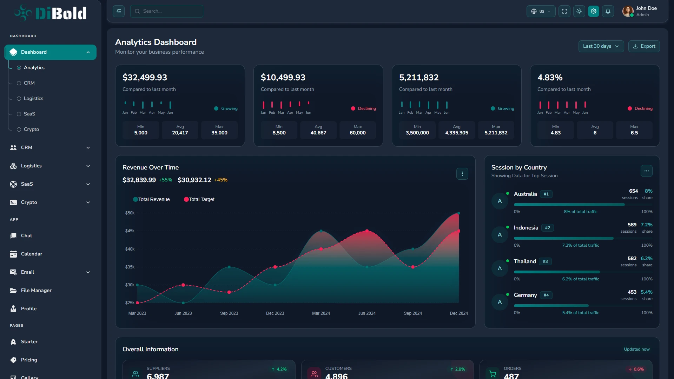Viewport: 674px width, 379px height.
Task: Click the File Manager folder icon
Action: coord(13,291)
